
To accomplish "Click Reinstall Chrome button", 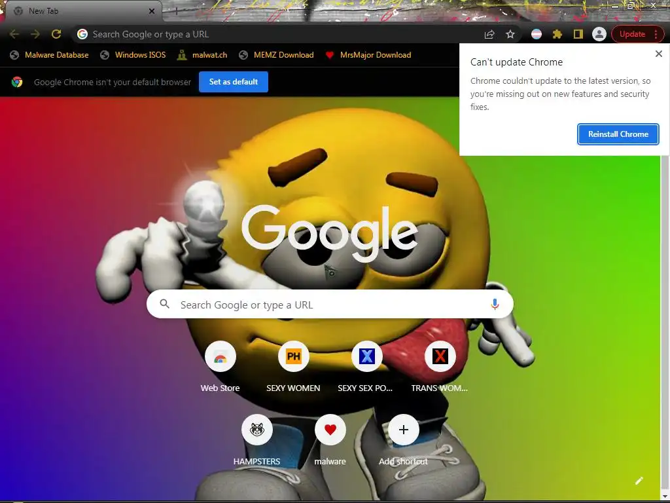I will point(618,134).
